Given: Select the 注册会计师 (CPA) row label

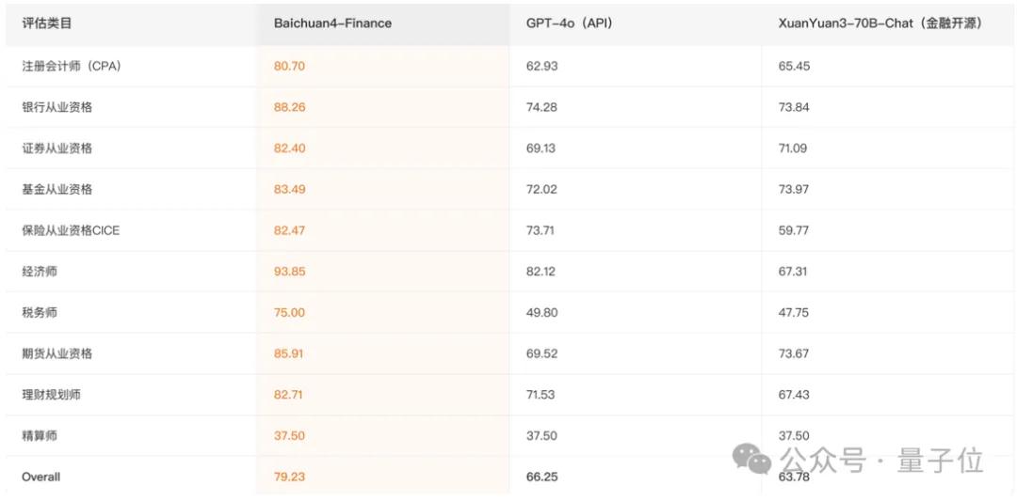Looking at the screenshot, I should tap(72, 67).
